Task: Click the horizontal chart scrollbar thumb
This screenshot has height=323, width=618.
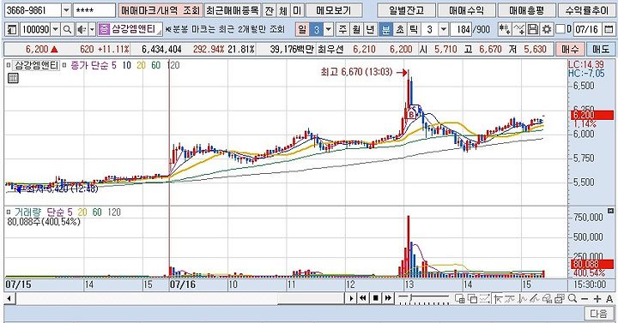Action: coord(311,299)
